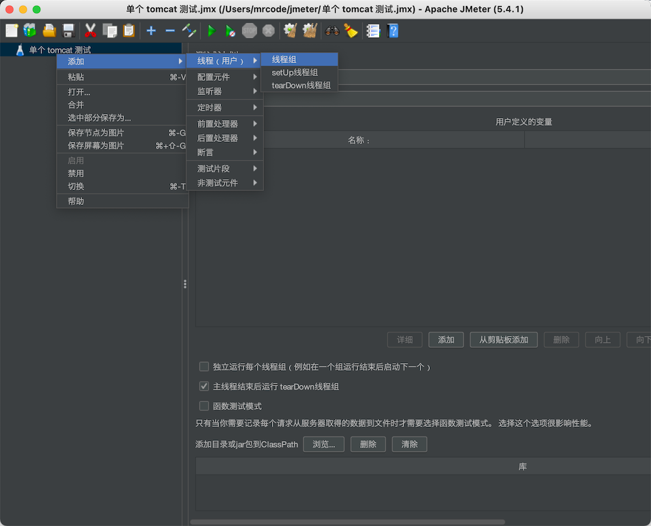This screenshot has width=651, height=526.
Task: Click the New test plan icon
Action: pos(12,31)
